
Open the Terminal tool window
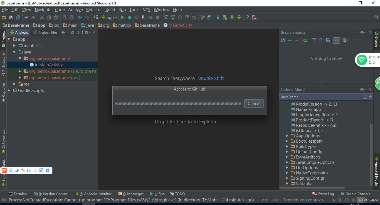(x=18, y=194)
